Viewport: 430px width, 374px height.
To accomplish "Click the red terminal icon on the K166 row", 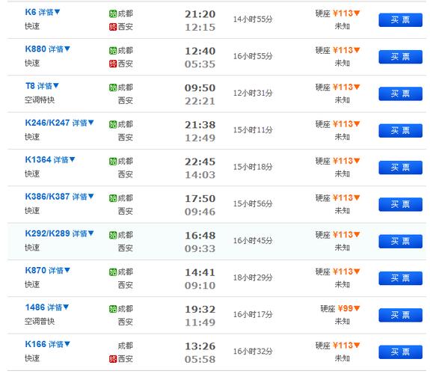I will click(113, 359).
